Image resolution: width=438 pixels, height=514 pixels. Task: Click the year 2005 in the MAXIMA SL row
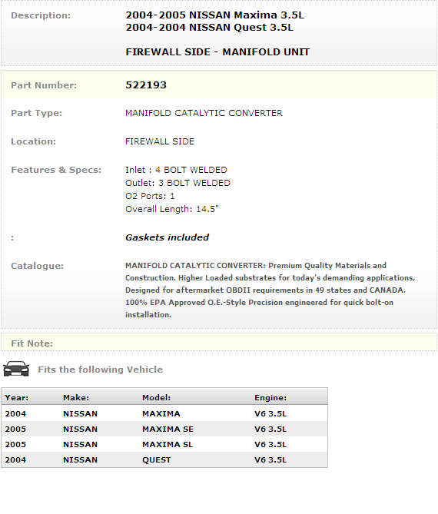point(15,445)
